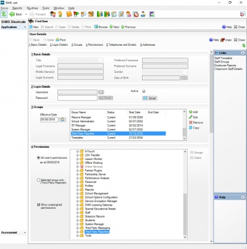Open the Effective Date calendar picker

pos(62,119)
